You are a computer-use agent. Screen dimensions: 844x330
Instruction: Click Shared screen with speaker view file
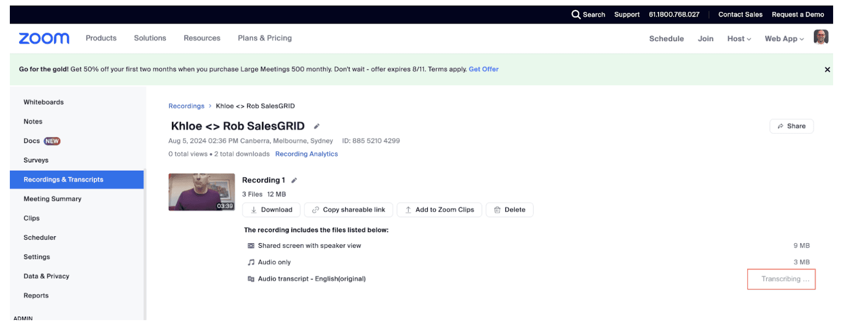click(310, 246)
